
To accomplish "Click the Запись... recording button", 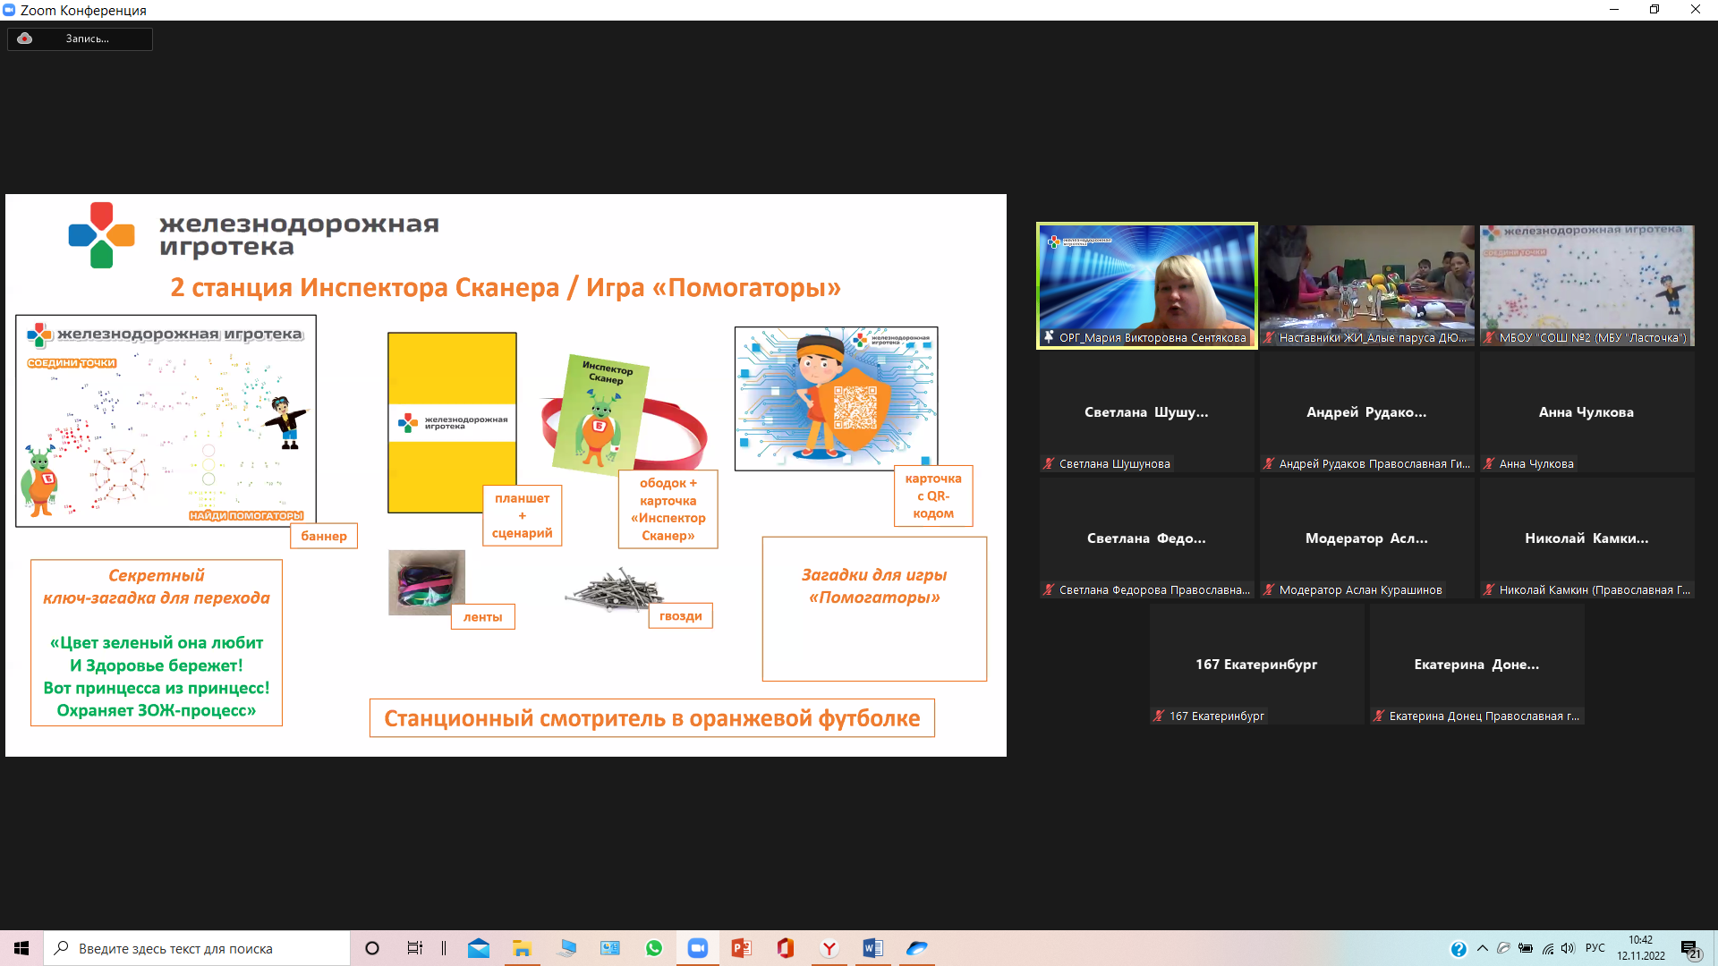I will pyautogui.click(x=81, y=38).
